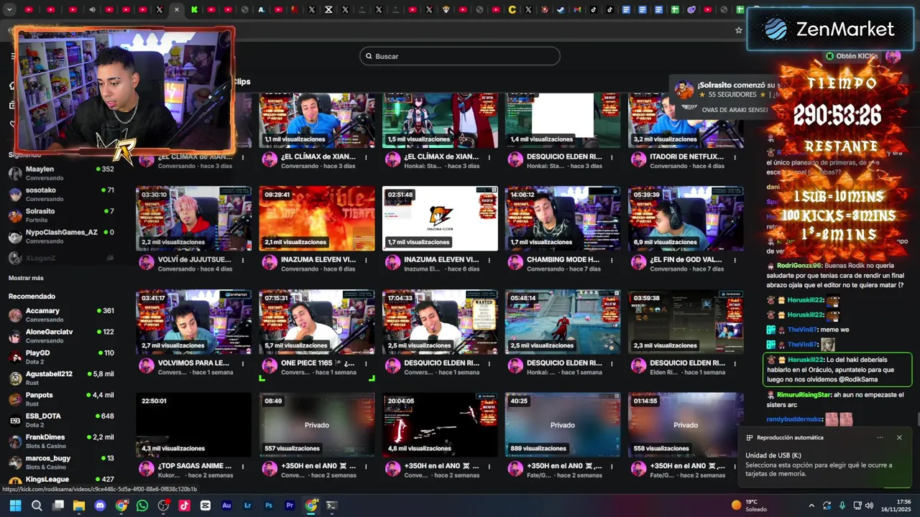Open notification options (three dots) in autoplay toast
Screen dimensions: 920x517
coord(880,437)
